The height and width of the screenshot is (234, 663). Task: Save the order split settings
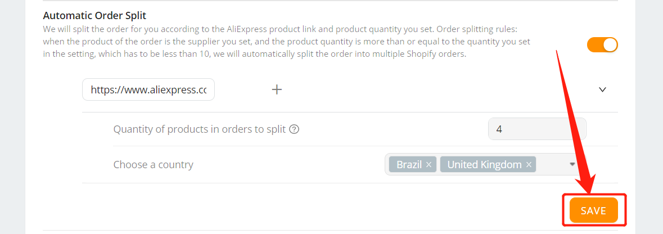[x=594, y=210]
